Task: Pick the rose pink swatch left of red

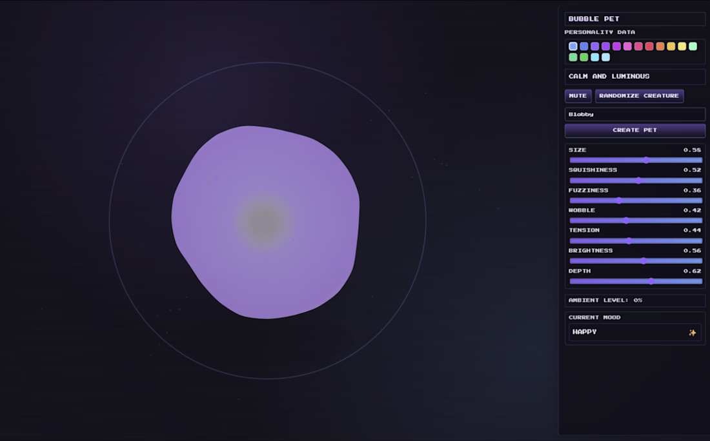Action: [x=638, y=46]
